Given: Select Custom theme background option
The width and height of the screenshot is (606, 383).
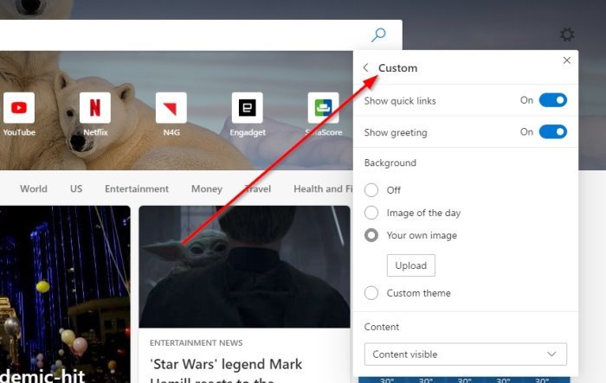Looking at the screenshot, I should click(x=371, y=293).
